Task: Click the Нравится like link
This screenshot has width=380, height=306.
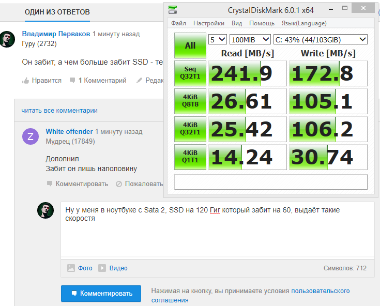Action: (47, 81)
